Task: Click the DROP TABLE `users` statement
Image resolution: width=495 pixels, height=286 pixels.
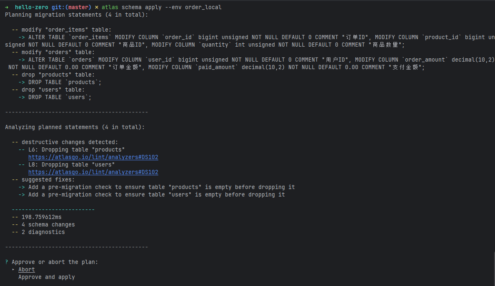Action: [60, 97]
